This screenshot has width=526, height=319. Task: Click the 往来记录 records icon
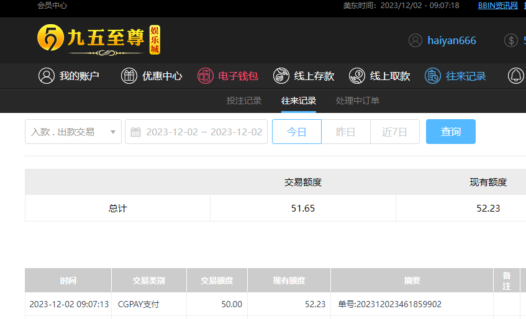(433, 76)
